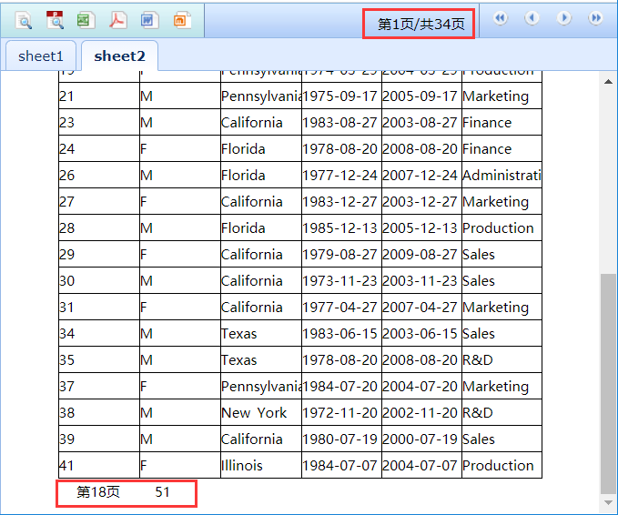618x515 pixels.
Task: Click the Illinois cell
Action: (261, 465)
